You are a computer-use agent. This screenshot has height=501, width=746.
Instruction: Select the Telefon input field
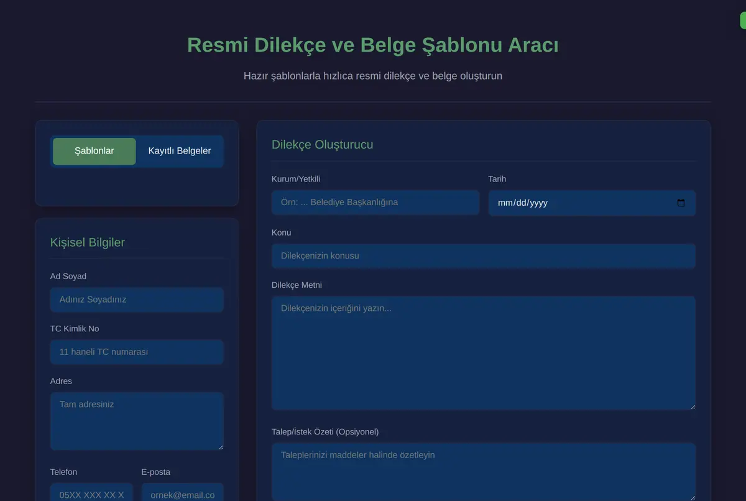(91, 492)
